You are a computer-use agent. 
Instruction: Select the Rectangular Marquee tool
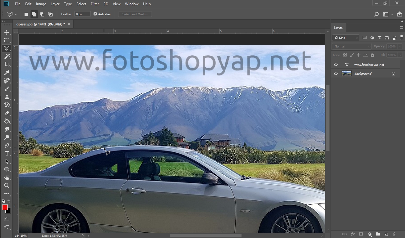(7, 40)
